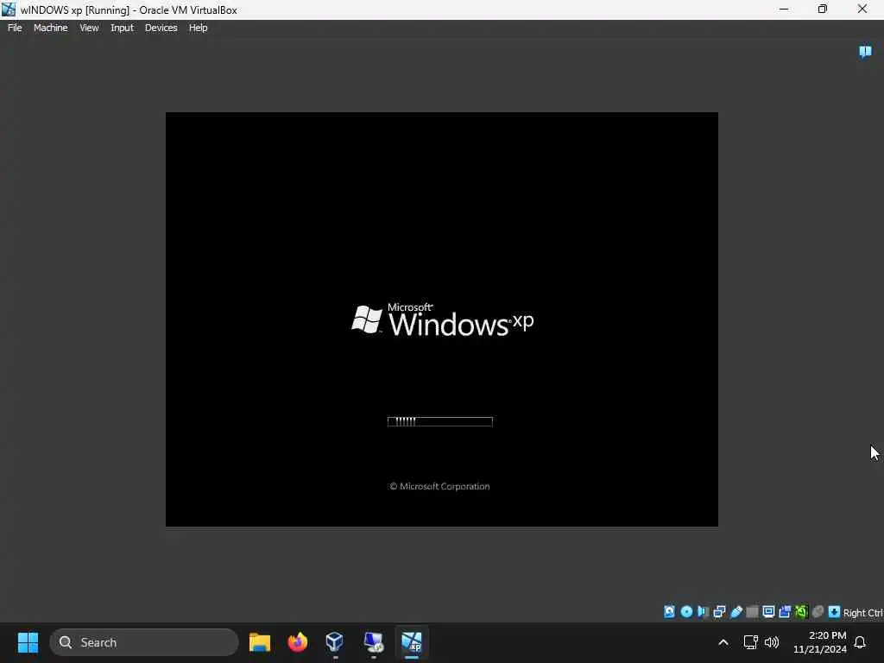The height and width of the screenshot is (663, 884).
Task: Click the taskbar Search box
Action: 144,642
